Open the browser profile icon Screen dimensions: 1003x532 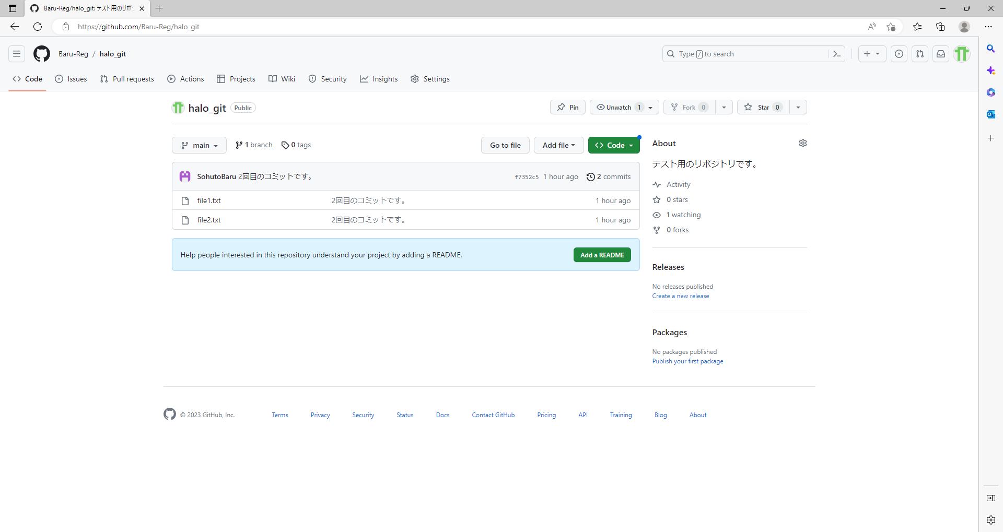point(964,27)
